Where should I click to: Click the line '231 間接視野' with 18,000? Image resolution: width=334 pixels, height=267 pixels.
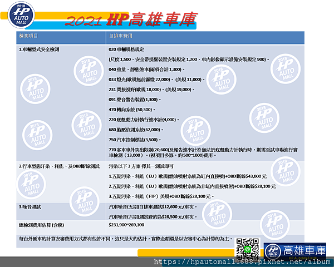151,90
